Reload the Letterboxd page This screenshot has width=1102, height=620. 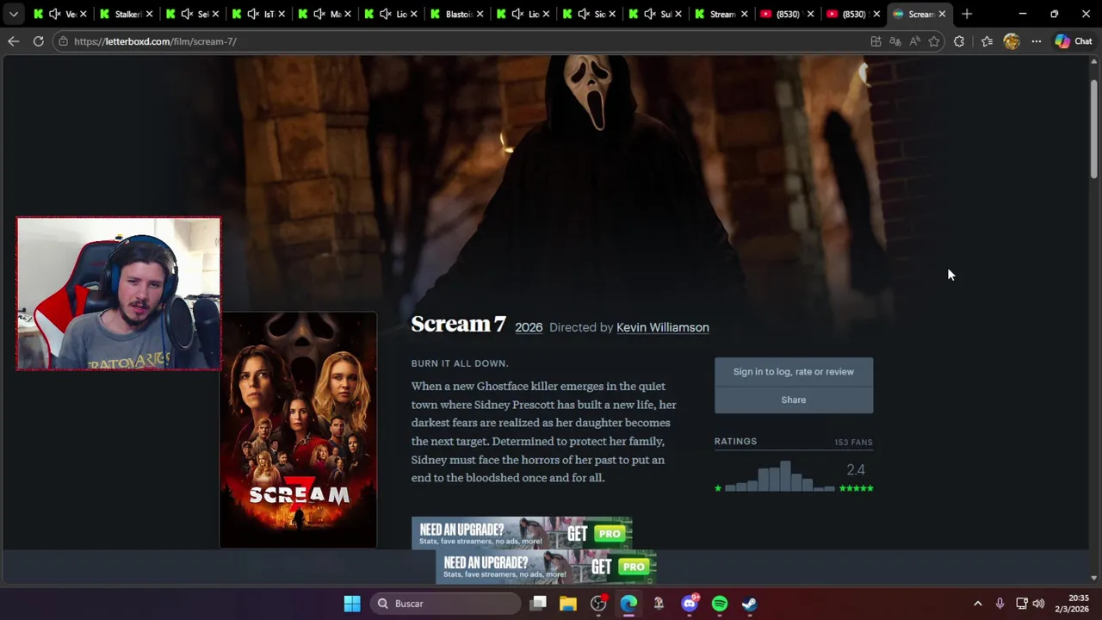click(38, 41)
